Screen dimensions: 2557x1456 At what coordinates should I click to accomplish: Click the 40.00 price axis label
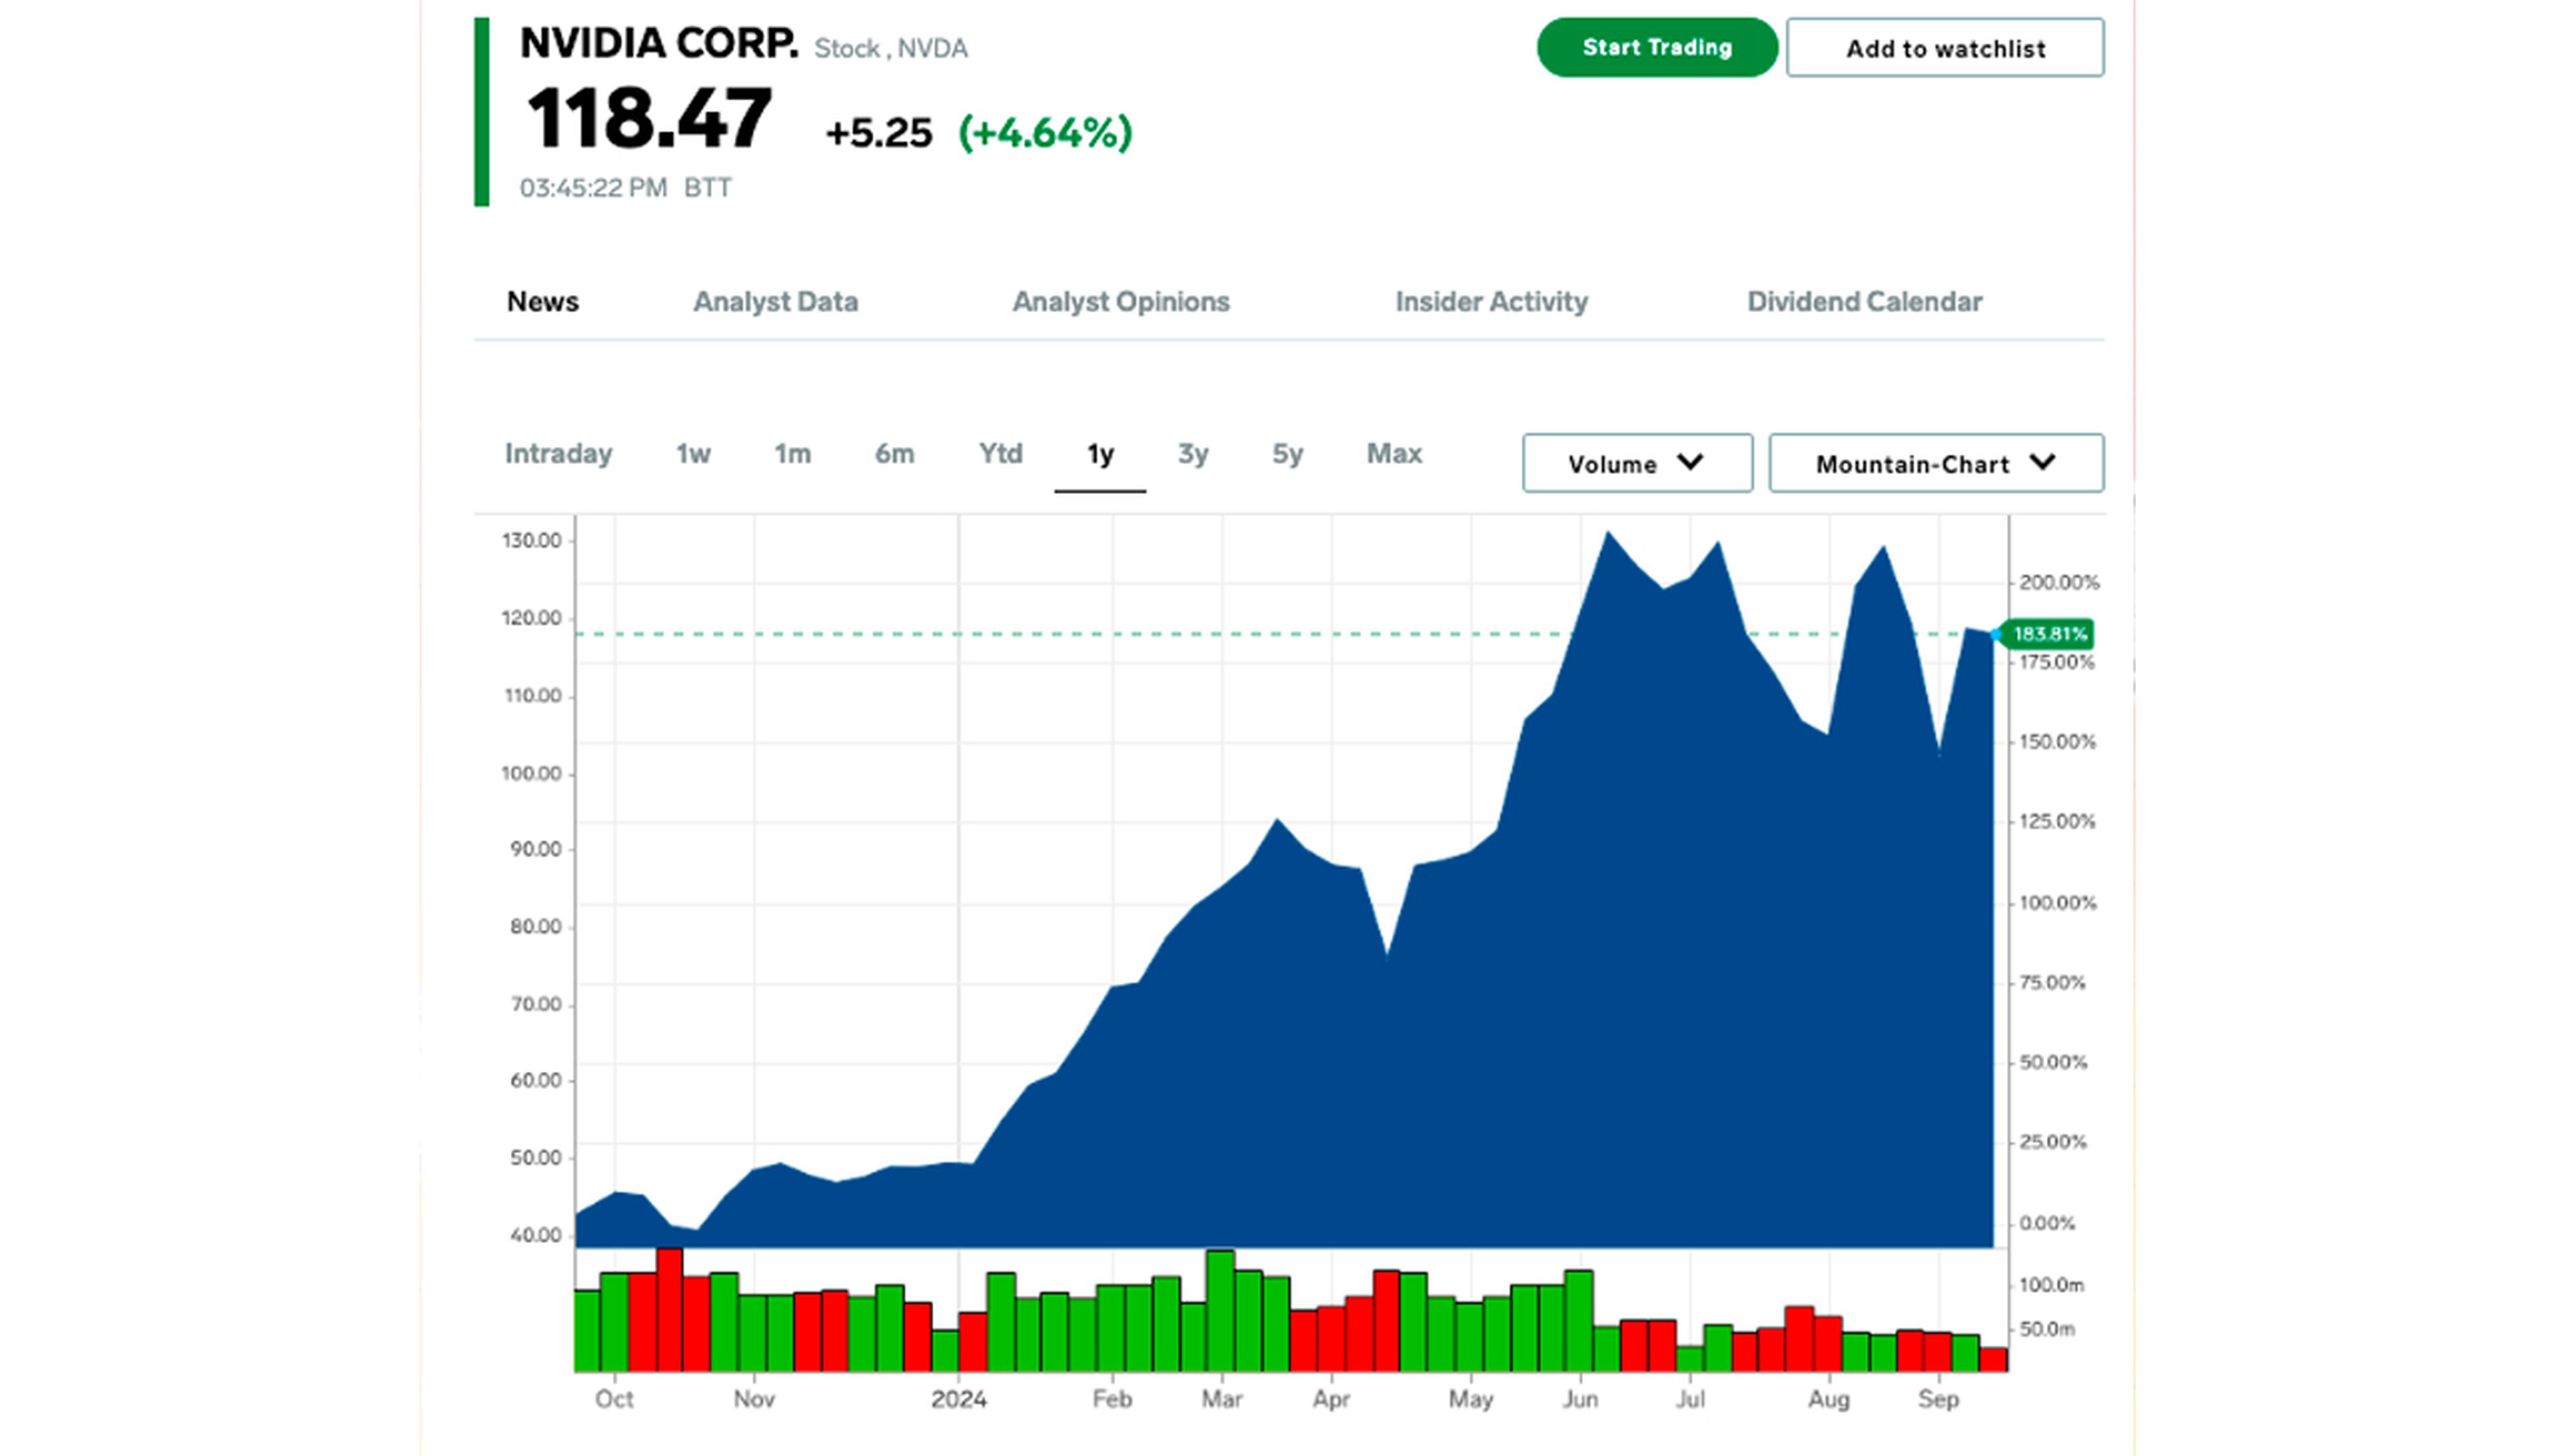point(535,1236)
